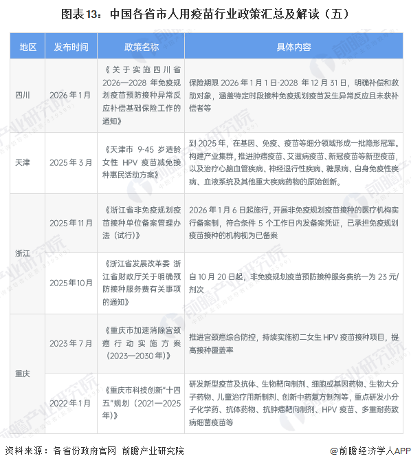Viewport: 411px width, 465px height.
Task: Select the '具体内容' column header
Action: click(x=293, y=47)
